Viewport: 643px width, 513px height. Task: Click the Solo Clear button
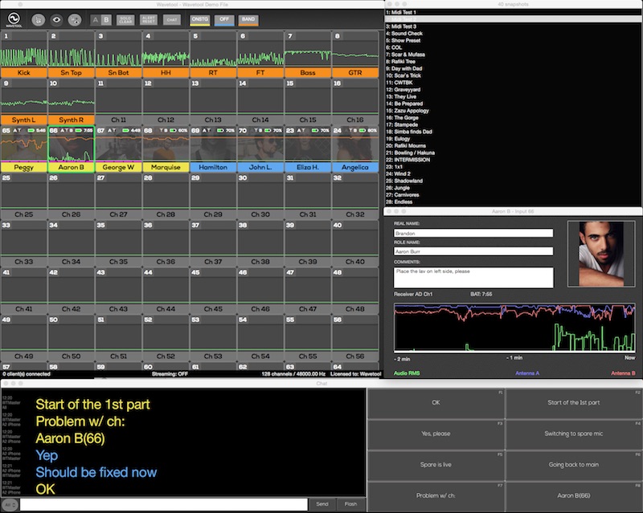[x=125, y=19]
